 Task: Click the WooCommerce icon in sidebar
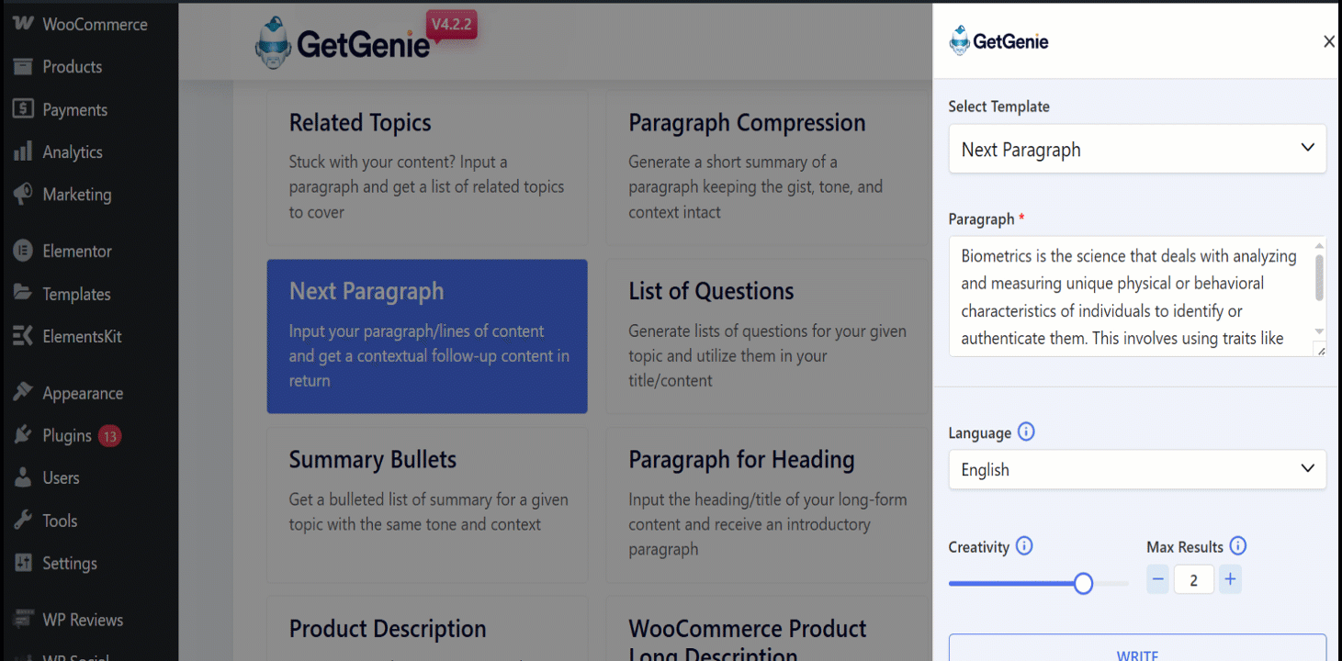(25, 24)
